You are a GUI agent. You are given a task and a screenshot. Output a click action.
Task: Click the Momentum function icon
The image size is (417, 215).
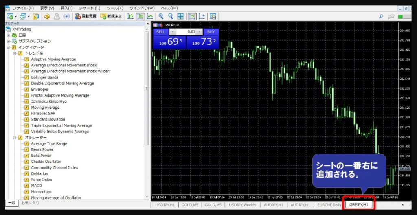[26, 192]
